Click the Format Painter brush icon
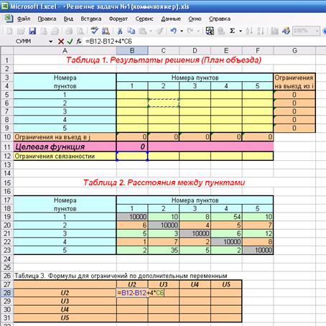Viewport: 326px width, 326px height. click(x=160, y=31)
